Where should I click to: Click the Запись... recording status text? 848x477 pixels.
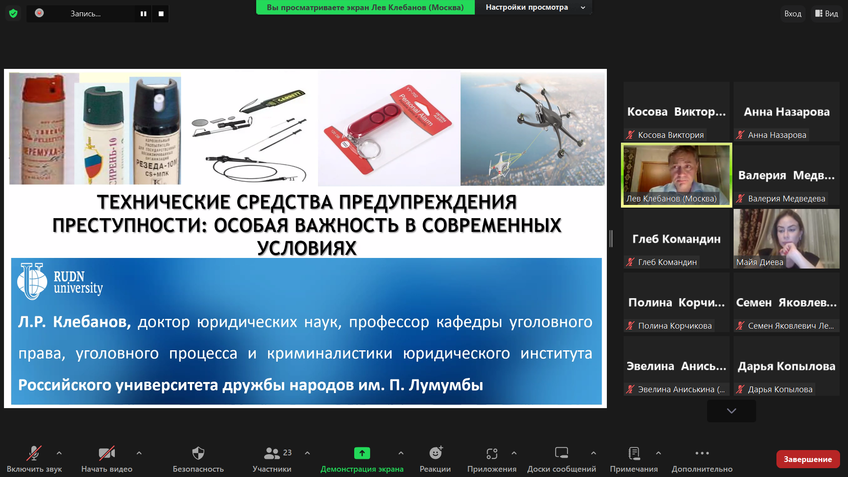click(86, 14)
